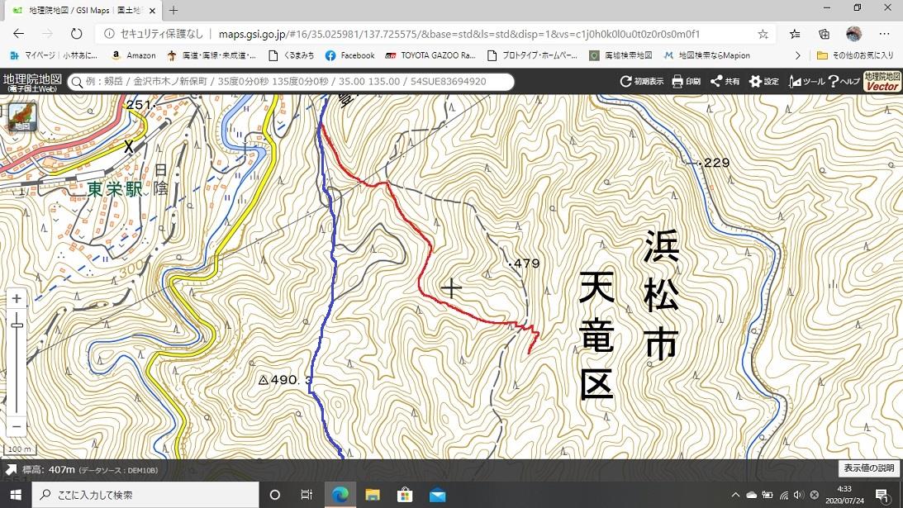Open the ツール tools menu
Viewport: 903px width, 508px height.
(807, 82)
